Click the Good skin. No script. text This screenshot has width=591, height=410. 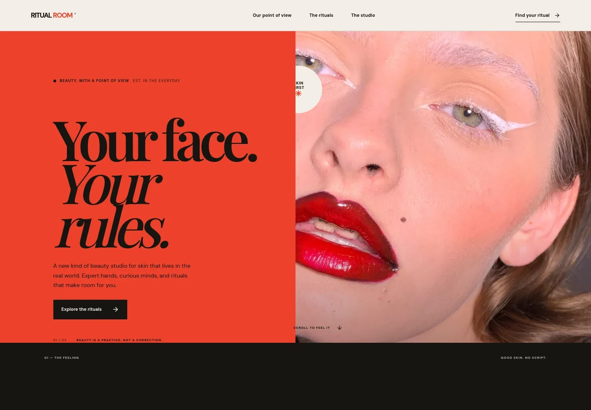524,358
